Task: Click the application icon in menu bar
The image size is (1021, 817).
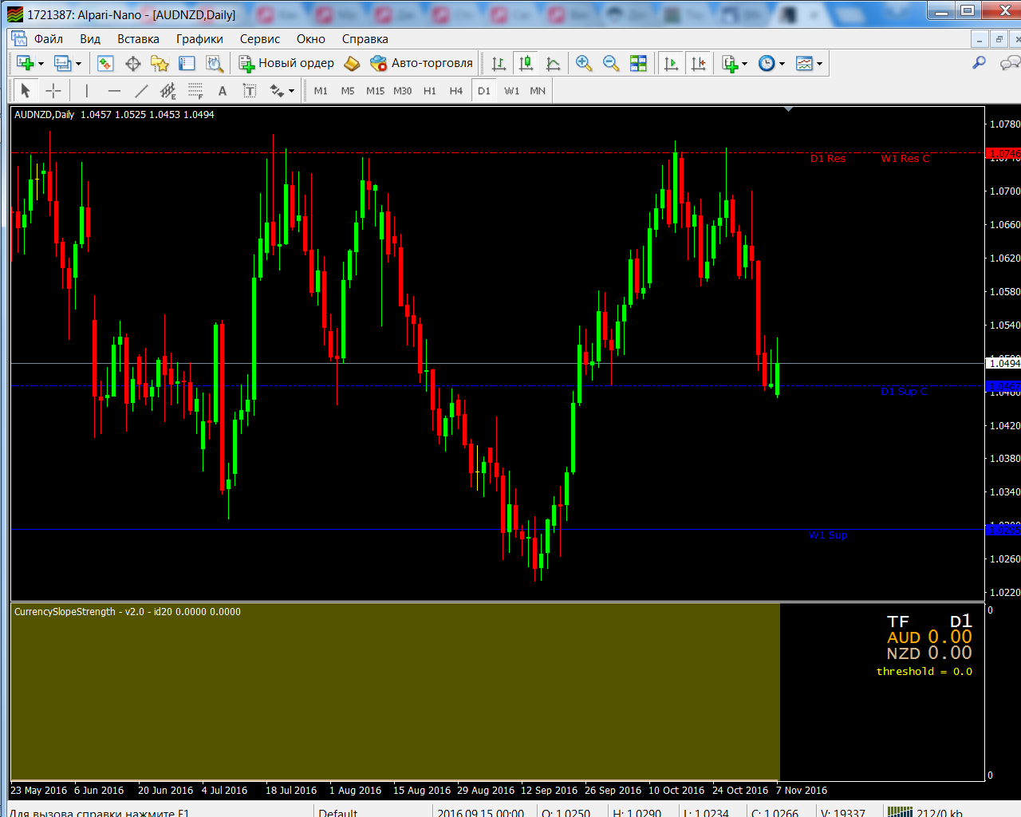Action: 19,38
